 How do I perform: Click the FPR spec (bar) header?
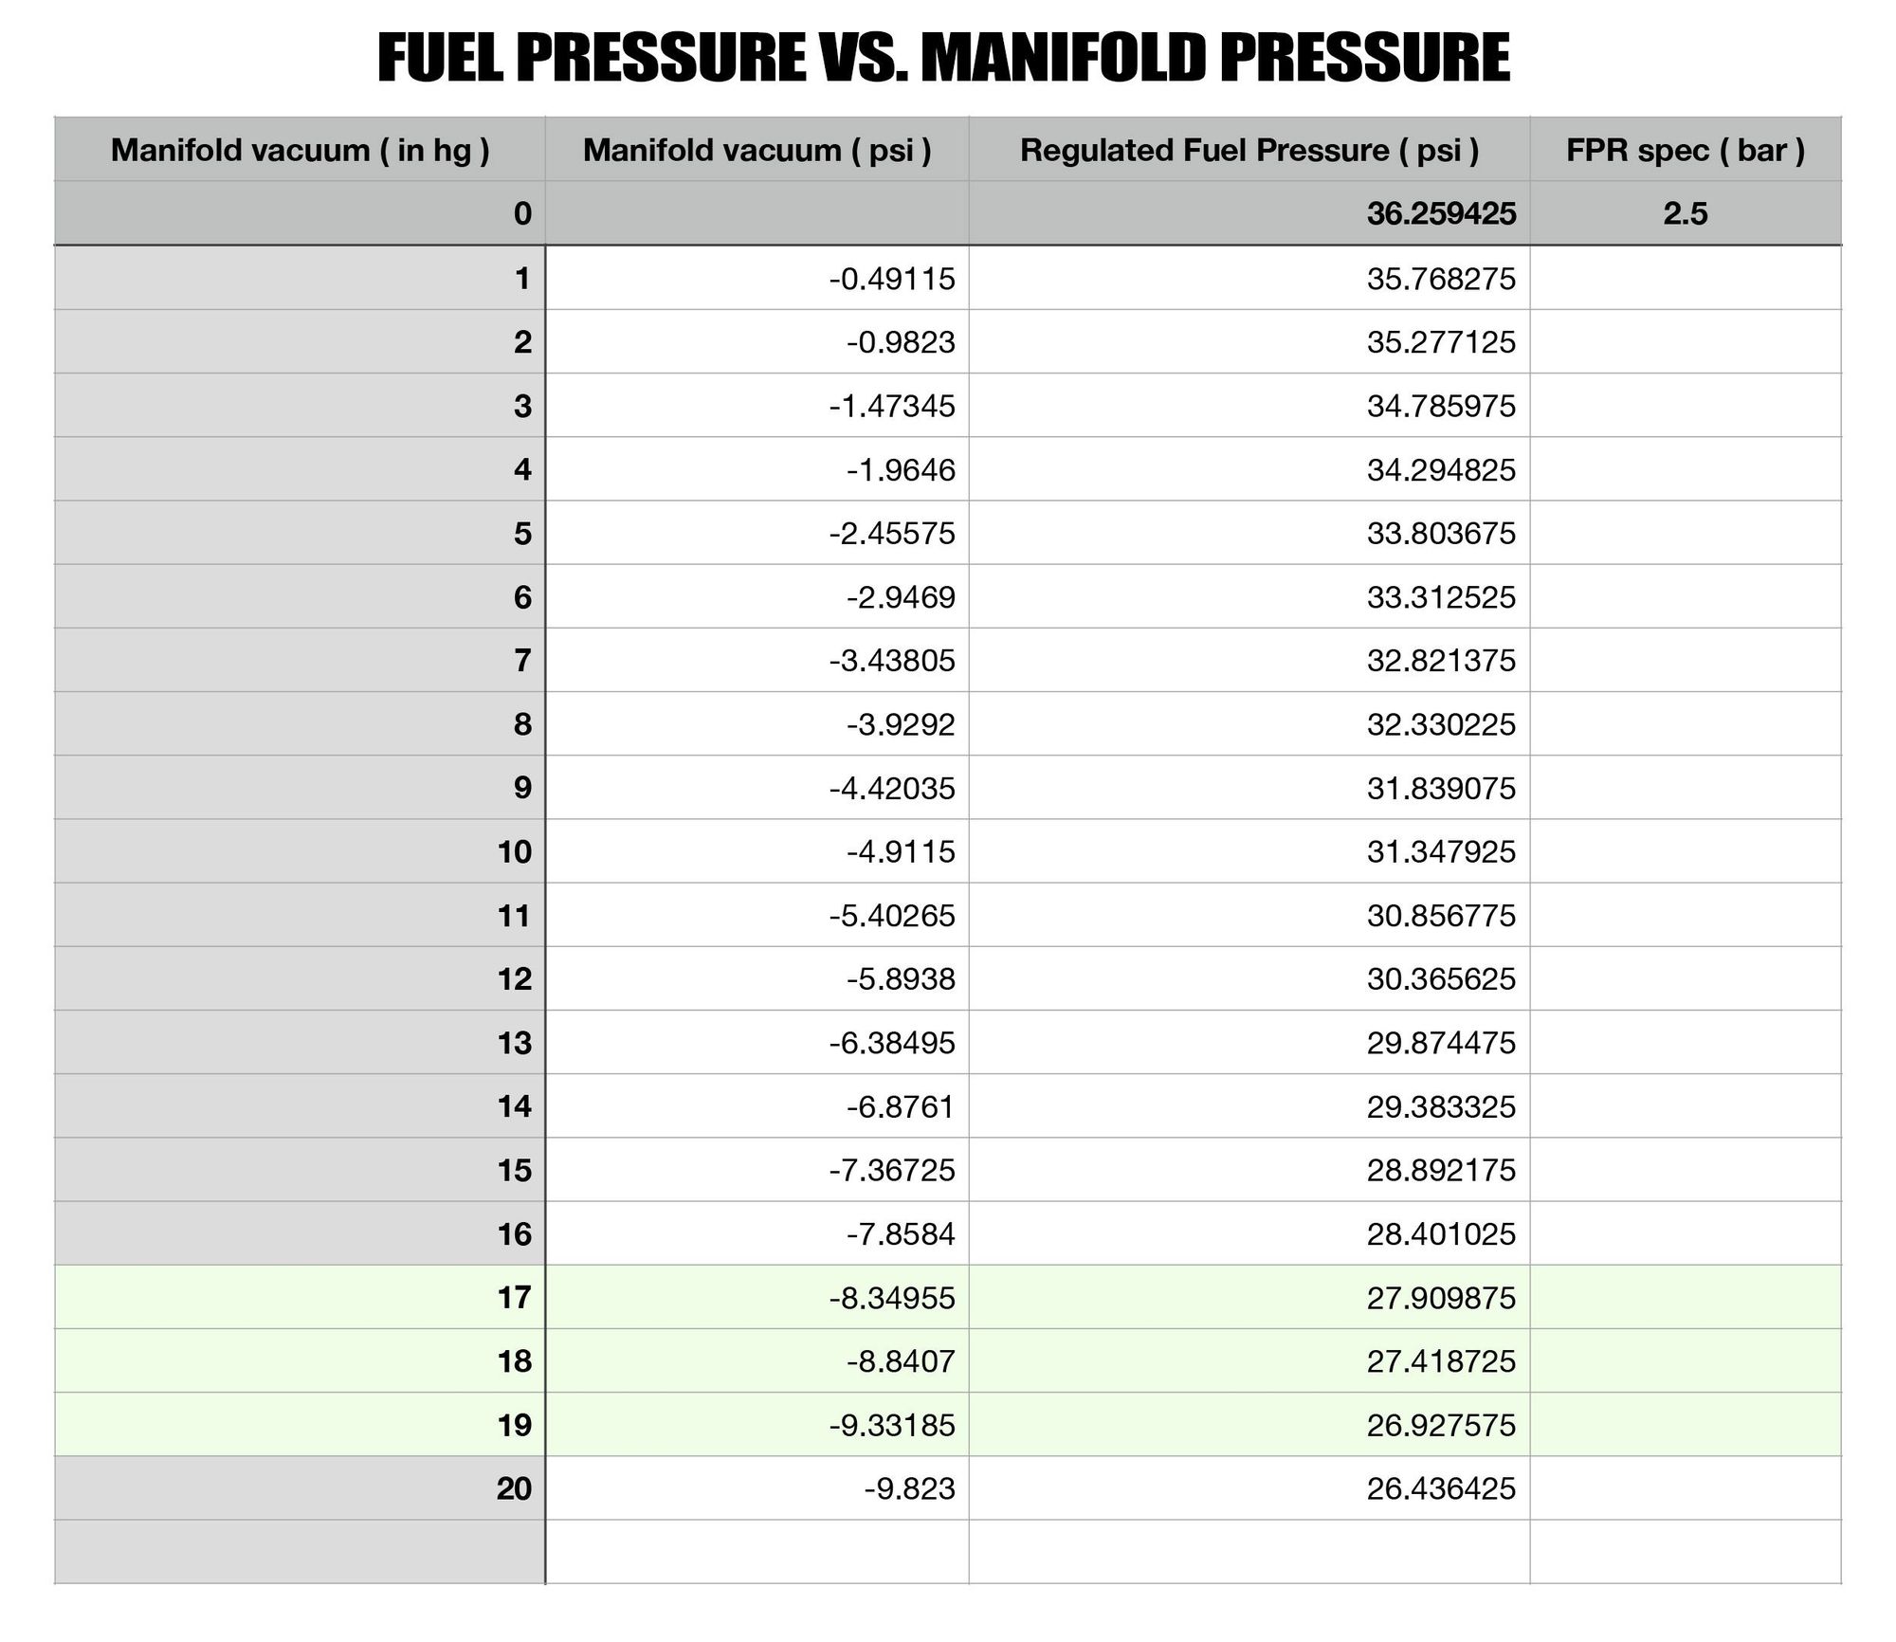pos(1685,150)
